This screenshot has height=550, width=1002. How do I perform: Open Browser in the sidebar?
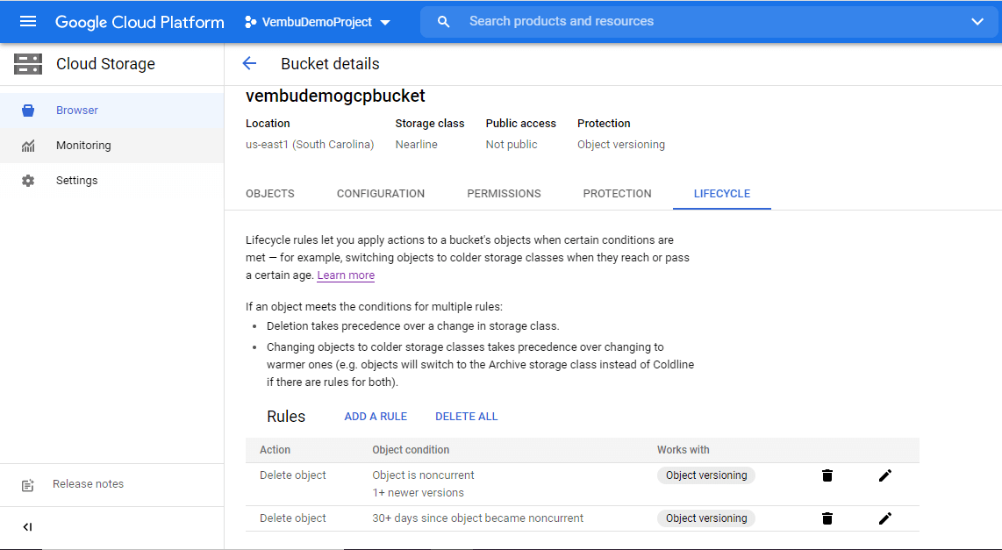coord(111,110)
